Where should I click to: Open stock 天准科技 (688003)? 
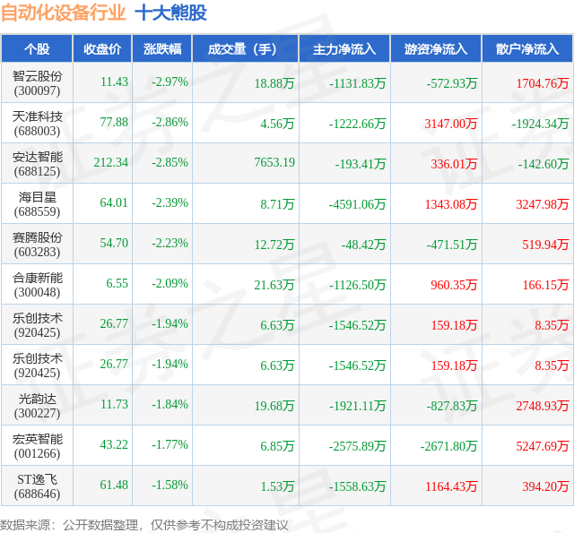(37, 124)
